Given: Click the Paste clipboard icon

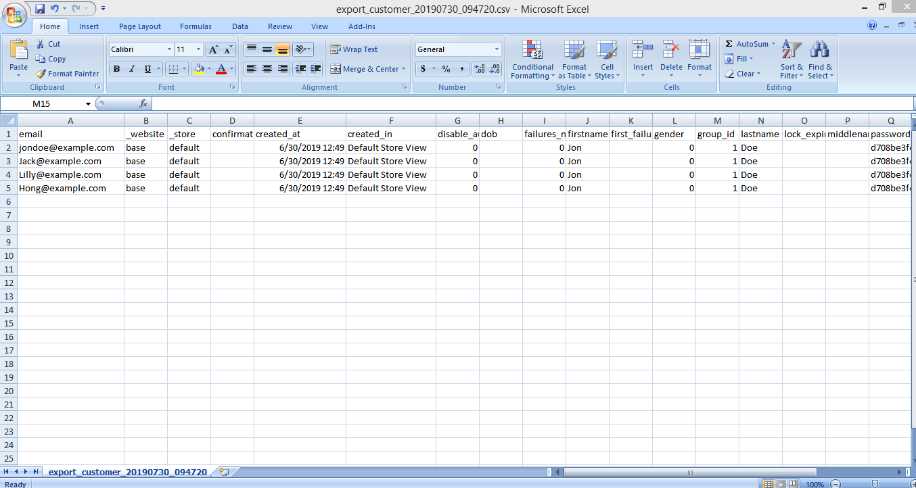Looking at the screenshot, I should [x=19, y=51].
